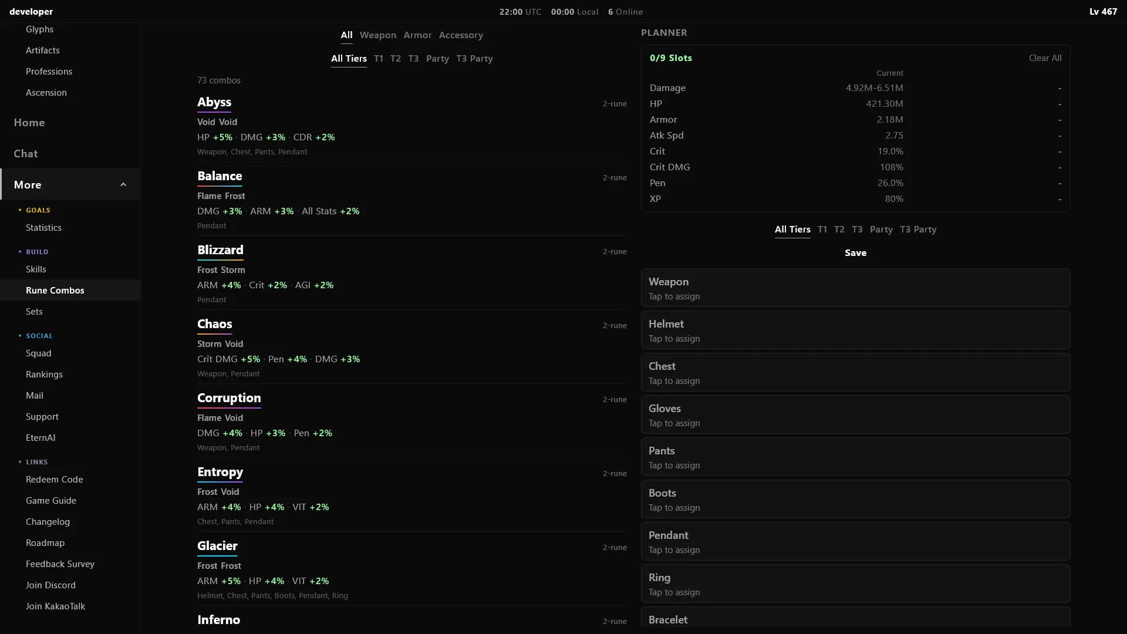Assign a combo to the Pendant slot
1127x634 pixels.
click(855, 542)
